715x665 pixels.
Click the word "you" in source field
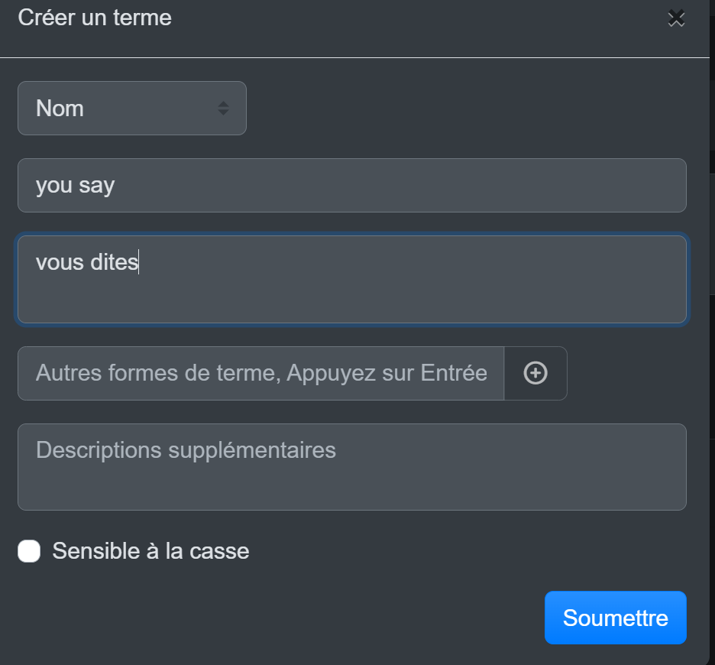coord(54,187)
